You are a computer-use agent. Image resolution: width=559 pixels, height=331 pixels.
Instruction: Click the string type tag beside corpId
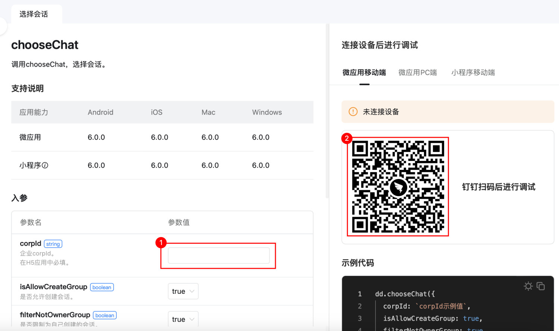coord(53,244)
